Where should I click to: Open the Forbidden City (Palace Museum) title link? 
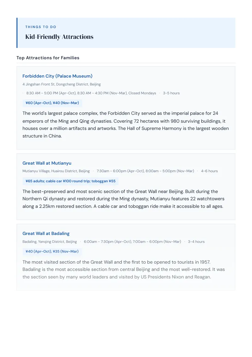click(57, 76)
